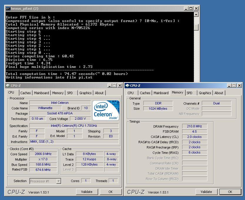
Task: Click the console vertical scrollbar thumb
Action: 196,28
